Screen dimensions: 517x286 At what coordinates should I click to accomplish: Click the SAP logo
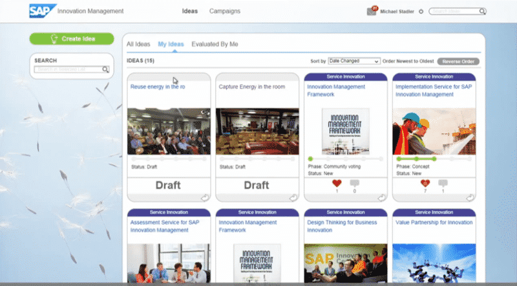click(x=42, y=11)
